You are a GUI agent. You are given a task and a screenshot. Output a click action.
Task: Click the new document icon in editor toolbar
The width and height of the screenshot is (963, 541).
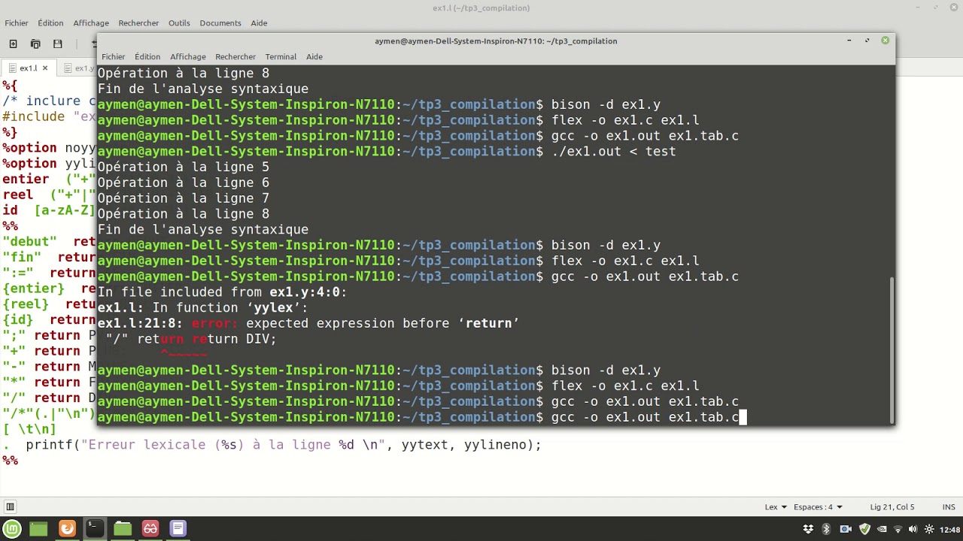click(13, 44)
